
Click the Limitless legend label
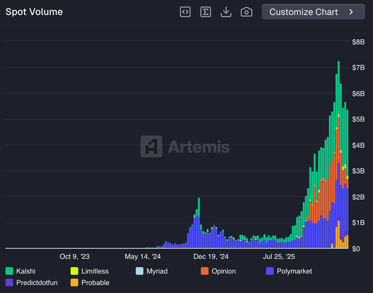tap(95, 271)
